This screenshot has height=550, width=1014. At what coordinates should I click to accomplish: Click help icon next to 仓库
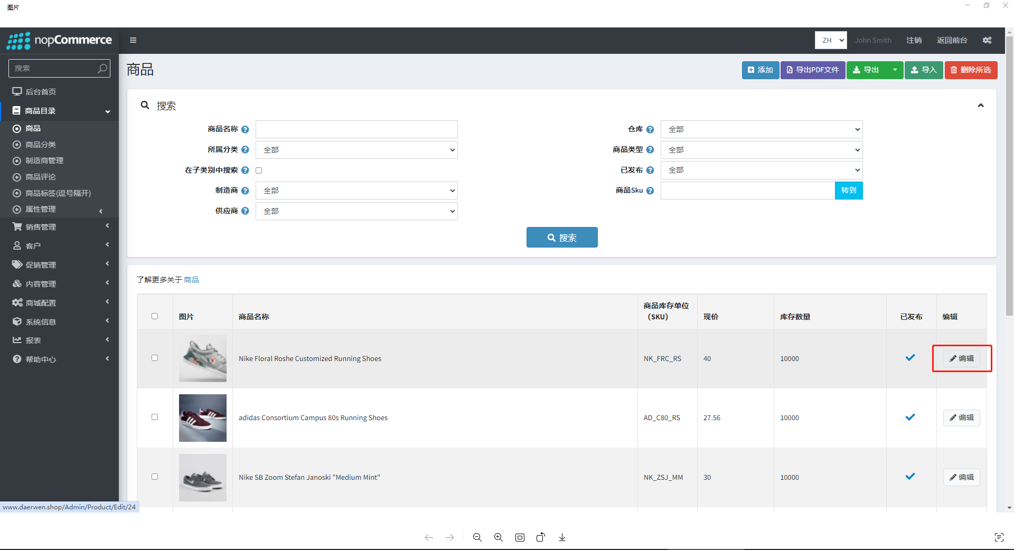[650, 129]
